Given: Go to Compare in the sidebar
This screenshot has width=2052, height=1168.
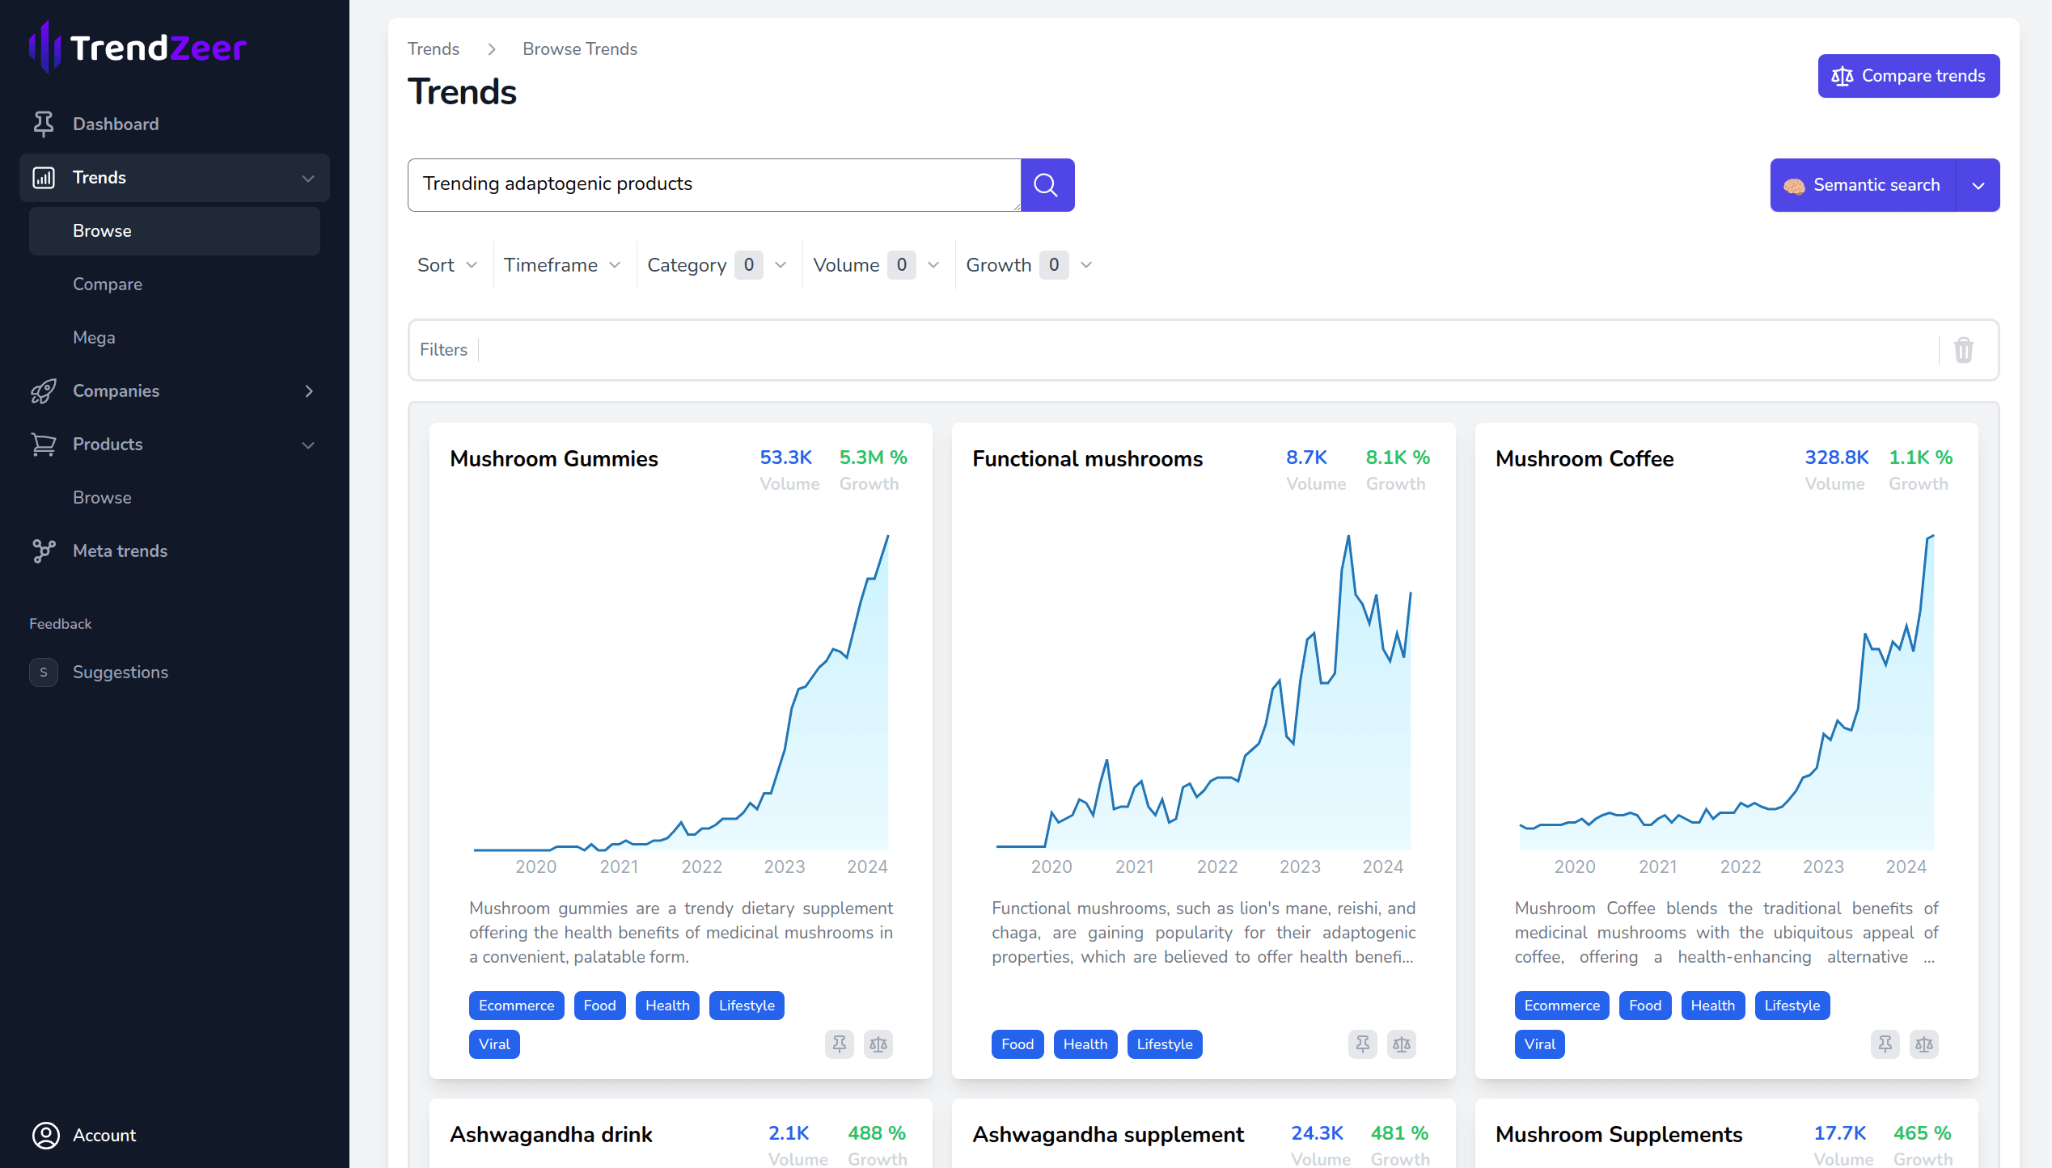Looking at the screenshot, I should tap(108, 285).
